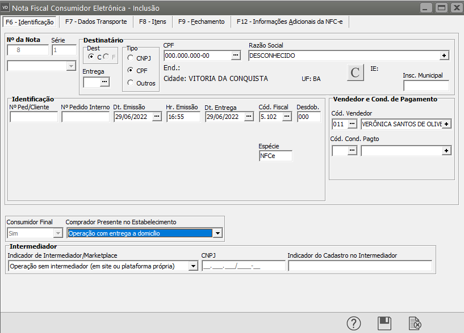Open the Dt. Emissão date picker button

(x=157, y=117)
